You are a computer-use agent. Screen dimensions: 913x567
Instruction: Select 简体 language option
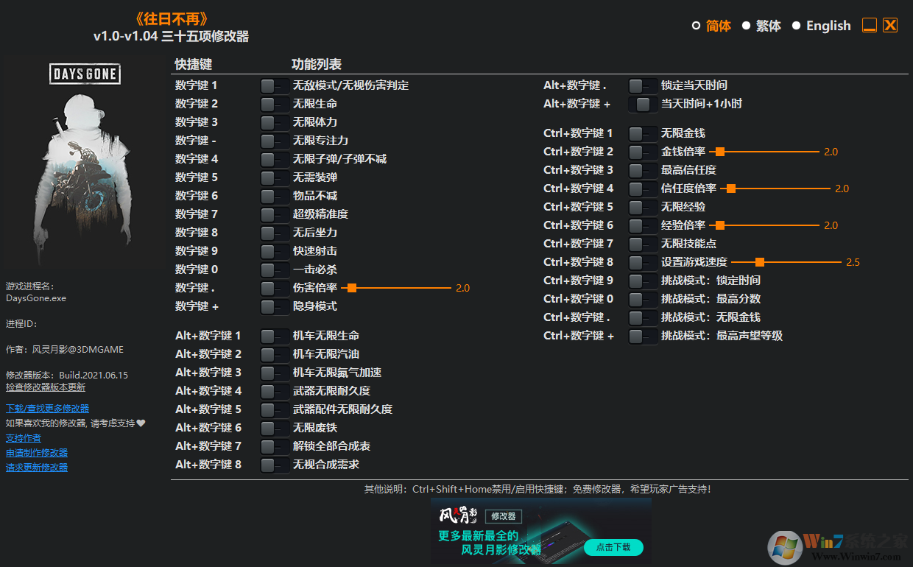point(711,26)
